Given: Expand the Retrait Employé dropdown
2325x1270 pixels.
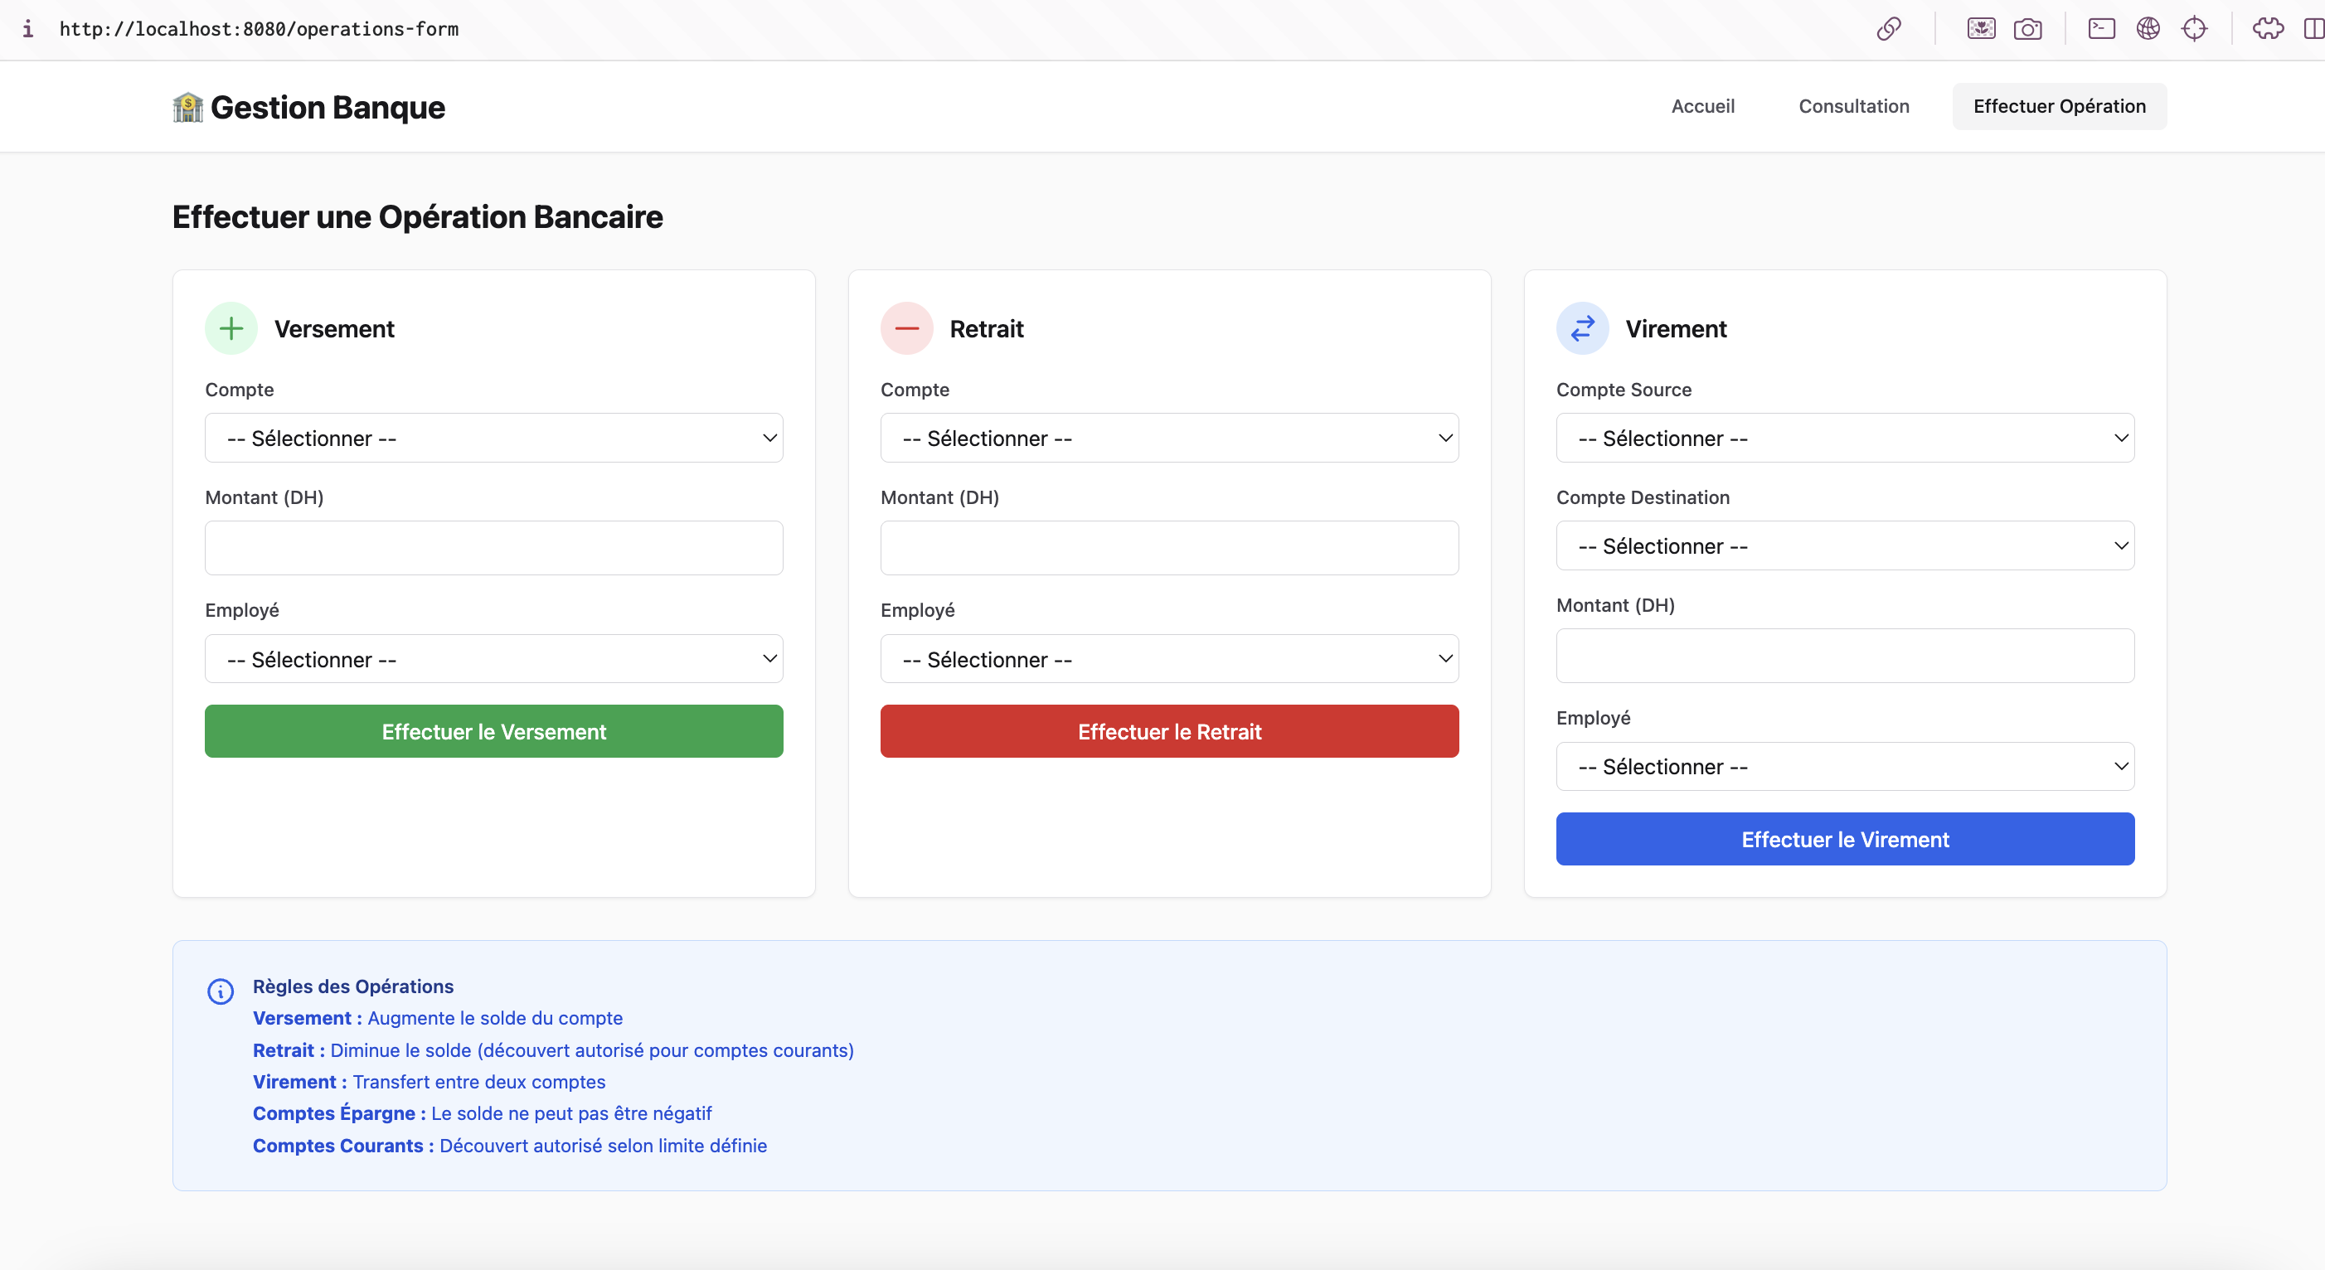Looking at the screenshot, I should [x=1169, y=659].
